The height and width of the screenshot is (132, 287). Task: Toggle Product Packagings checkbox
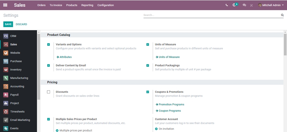coord(148,65)
